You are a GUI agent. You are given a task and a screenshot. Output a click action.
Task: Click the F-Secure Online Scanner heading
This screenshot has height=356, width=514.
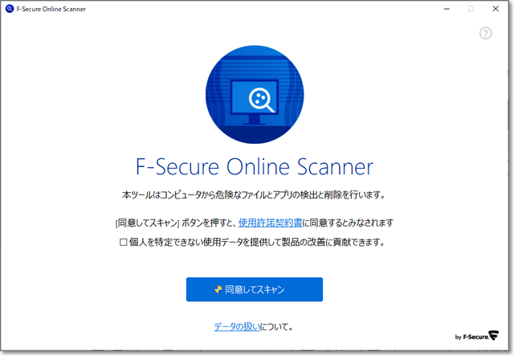click(255, 167)
